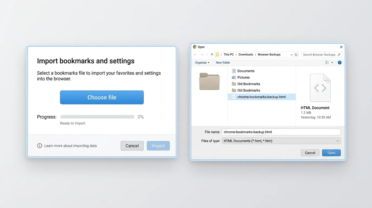The height and width of the screenshot is (208, 372).
Task: Open the recent locations dropdown arrow
Action: tap(207, 55)
